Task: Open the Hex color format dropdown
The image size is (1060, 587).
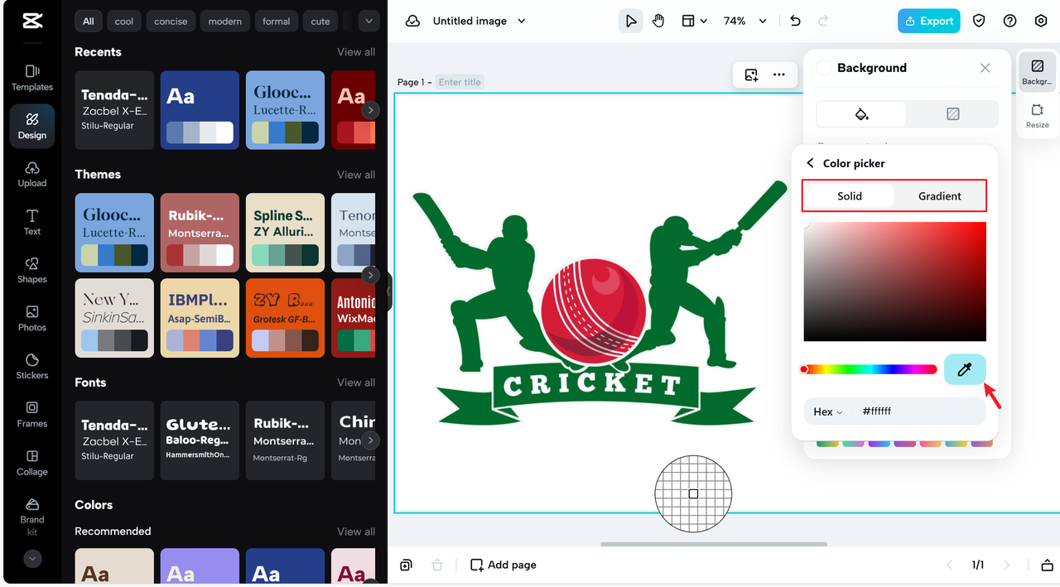Action: click(828, 411)
